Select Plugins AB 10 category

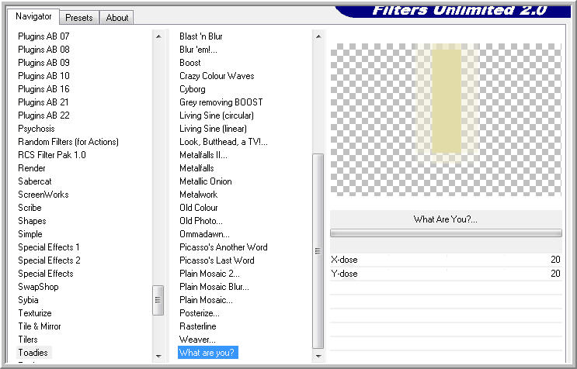[43, 76]
